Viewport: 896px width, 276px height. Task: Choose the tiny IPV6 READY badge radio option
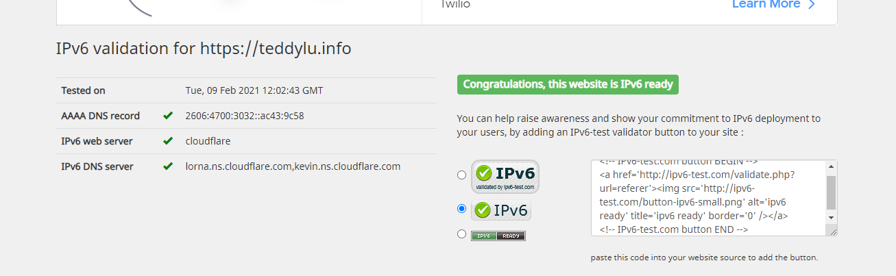tap(461, 234)
